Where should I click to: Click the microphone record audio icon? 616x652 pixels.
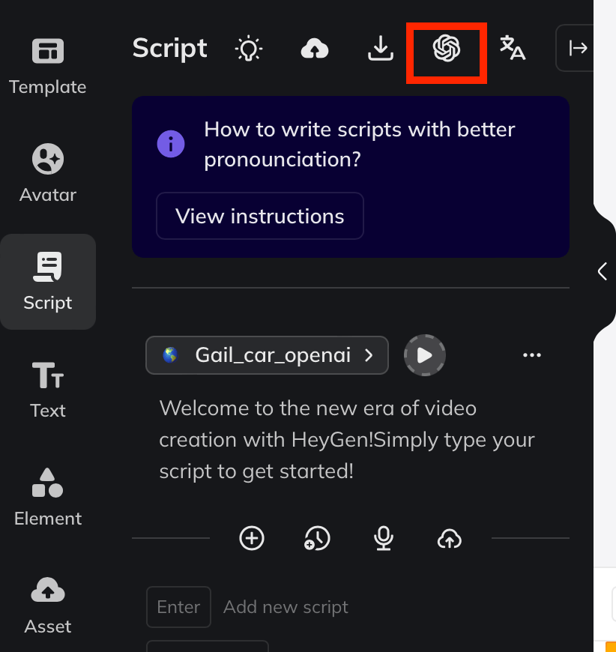[384, 538]
